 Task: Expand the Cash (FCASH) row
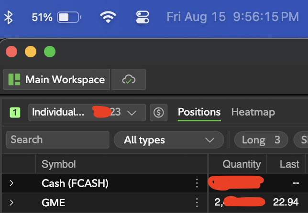[x=11, y=183]
